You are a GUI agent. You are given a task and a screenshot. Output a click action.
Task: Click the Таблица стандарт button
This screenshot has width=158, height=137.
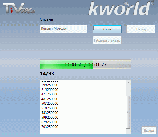click(107, 40)
